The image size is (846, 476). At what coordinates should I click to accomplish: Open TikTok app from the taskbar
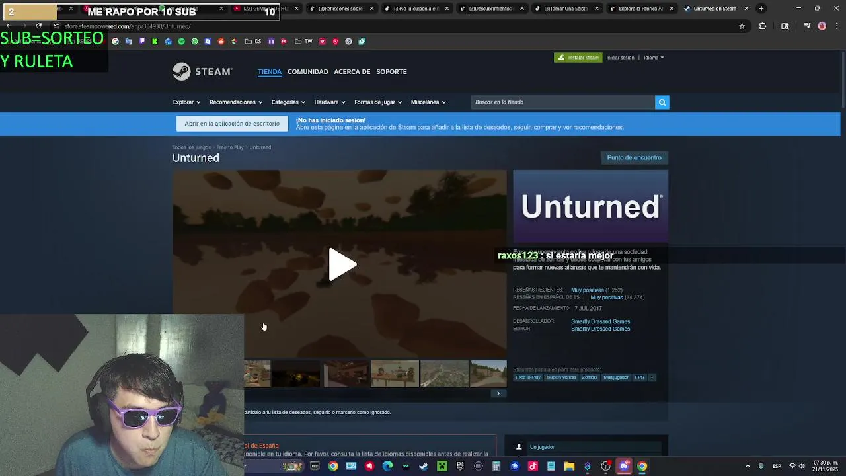click(x=533, y=466)
